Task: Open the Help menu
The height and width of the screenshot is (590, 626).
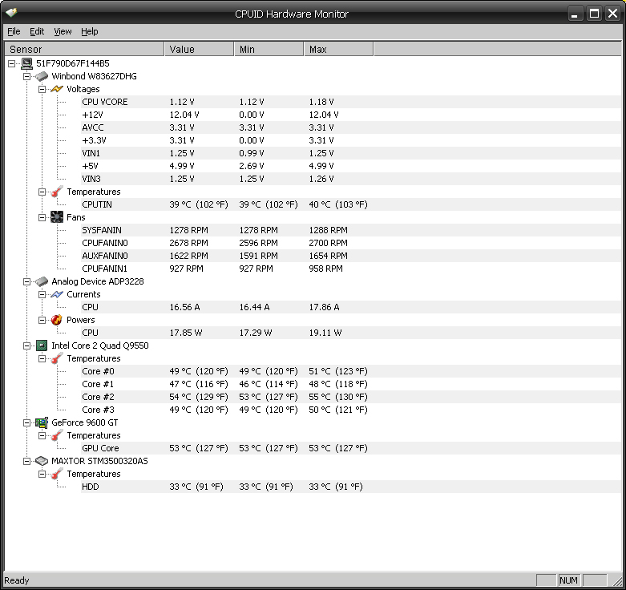Action: pos(90,31)
